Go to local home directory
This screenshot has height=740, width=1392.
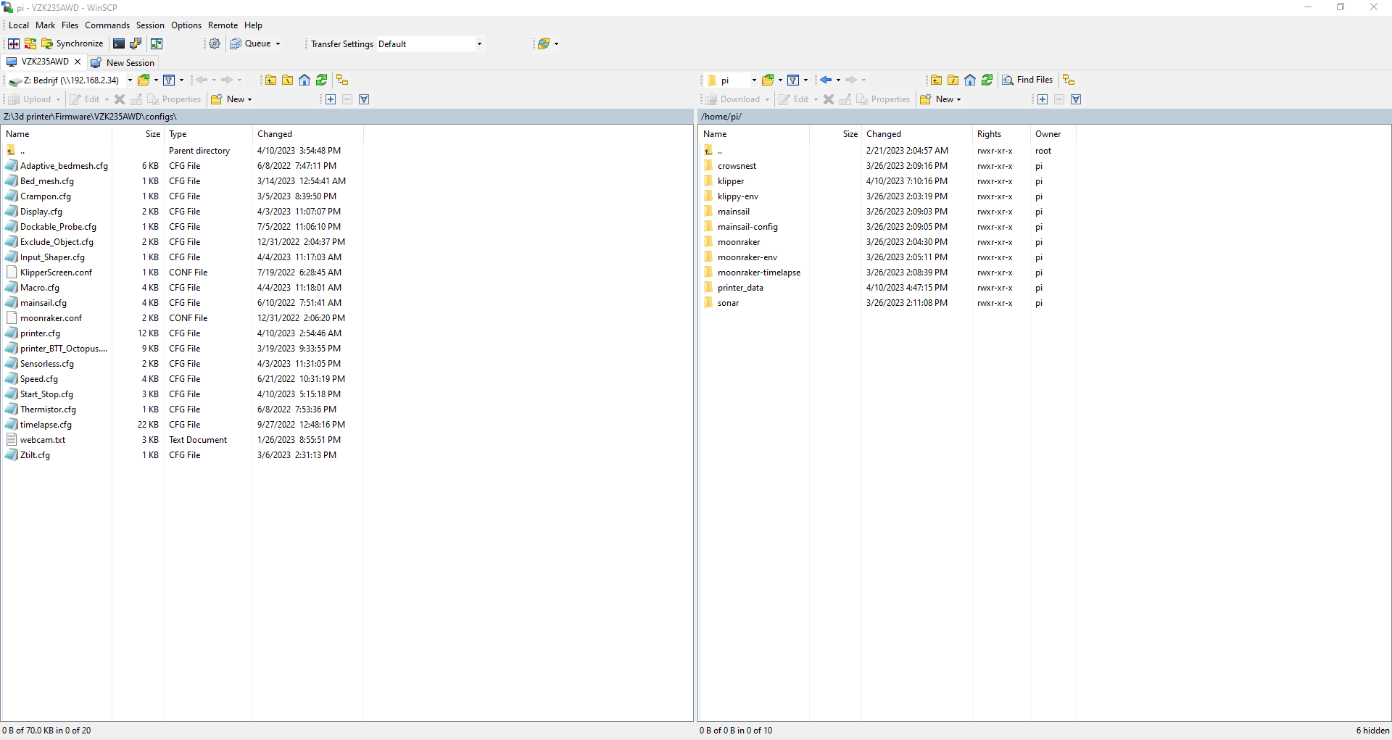click(x=304, y=80)
